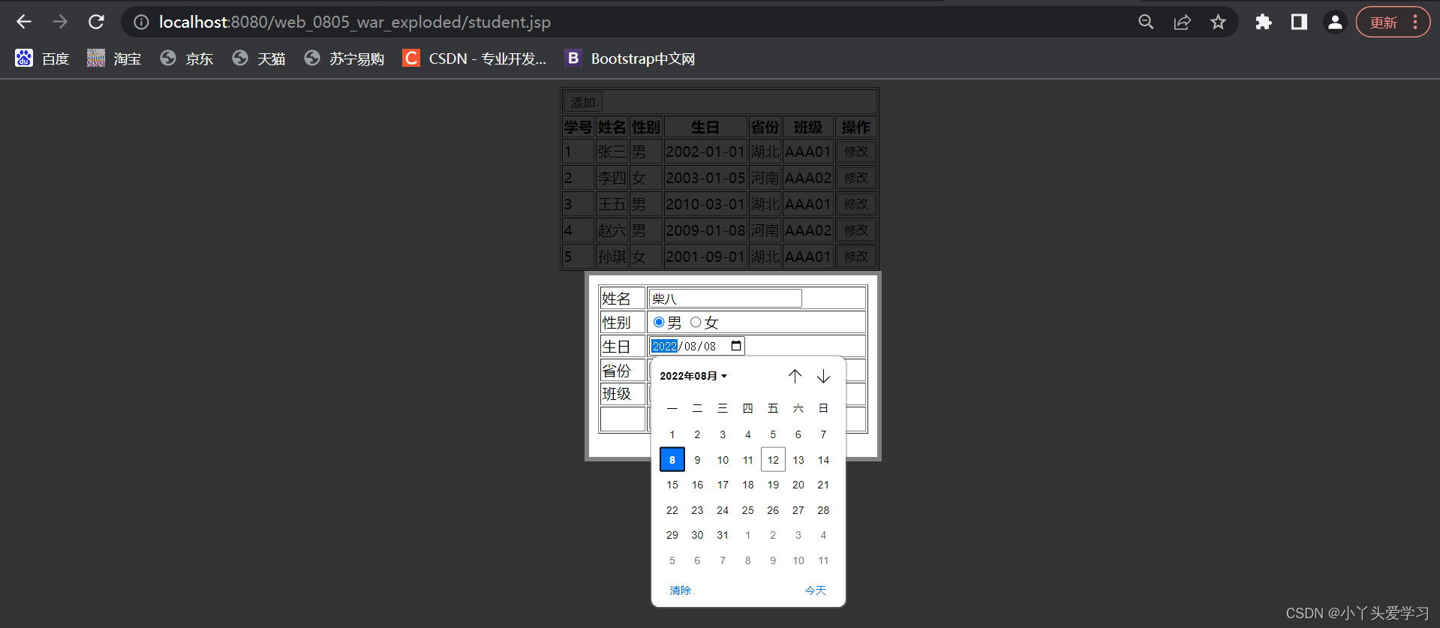Click 修改 for student 张三
This screenshot has height=628, width=1440.
[x=855, y=152]
